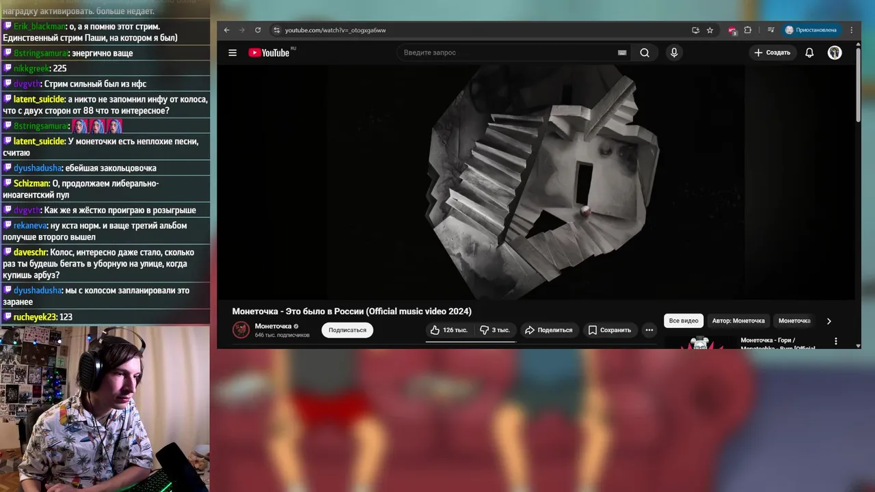Show more chips with right arrow
The image size is (875, 492).
(x=829, y=321)
